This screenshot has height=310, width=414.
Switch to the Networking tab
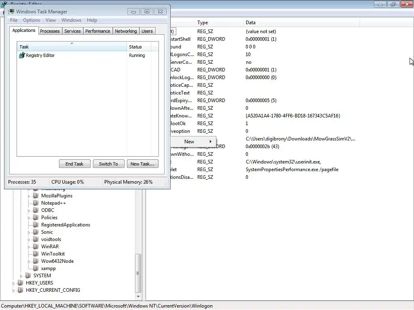126,31
